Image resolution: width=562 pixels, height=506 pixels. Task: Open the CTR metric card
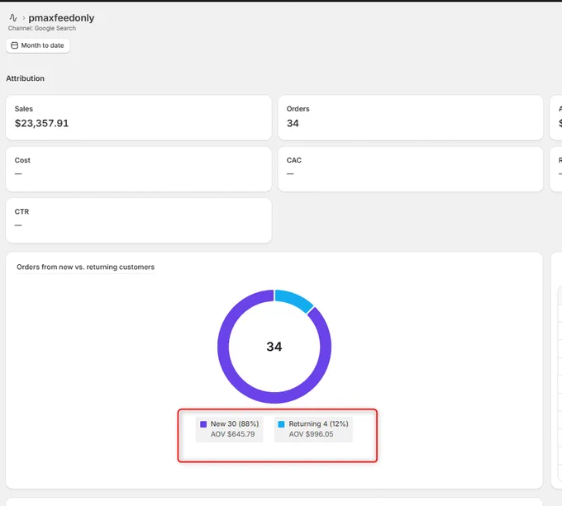[x=139, y=220]
